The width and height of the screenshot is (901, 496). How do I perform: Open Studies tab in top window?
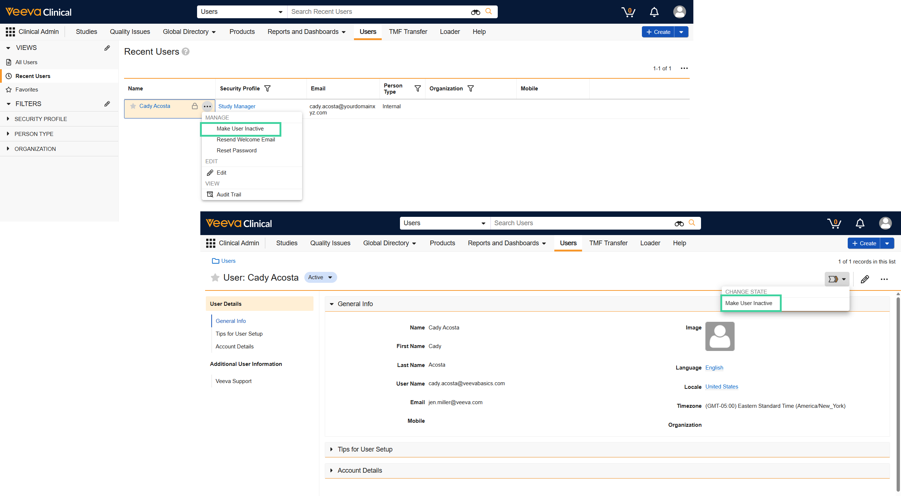[86, 32]
